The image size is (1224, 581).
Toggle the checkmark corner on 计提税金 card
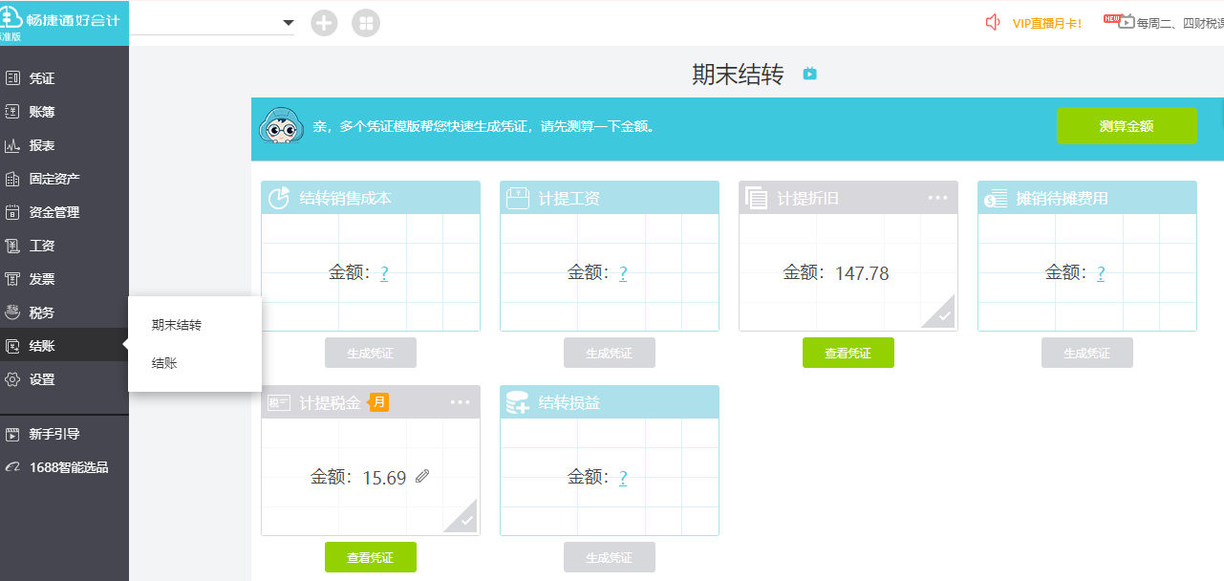(464, 519)
